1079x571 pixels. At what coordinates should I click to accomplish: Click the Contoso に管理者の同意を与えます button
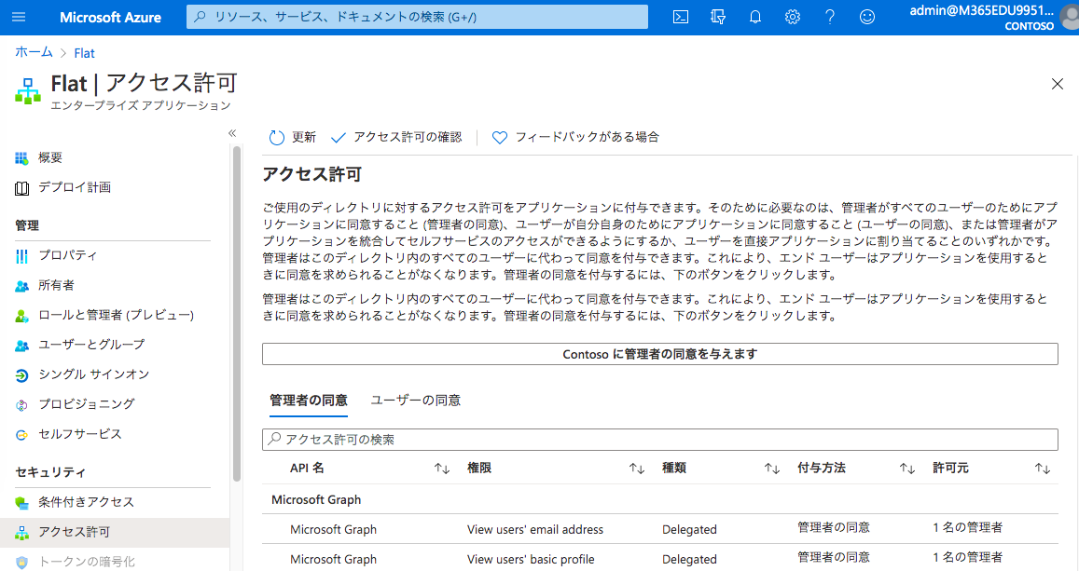pos(660,353)
